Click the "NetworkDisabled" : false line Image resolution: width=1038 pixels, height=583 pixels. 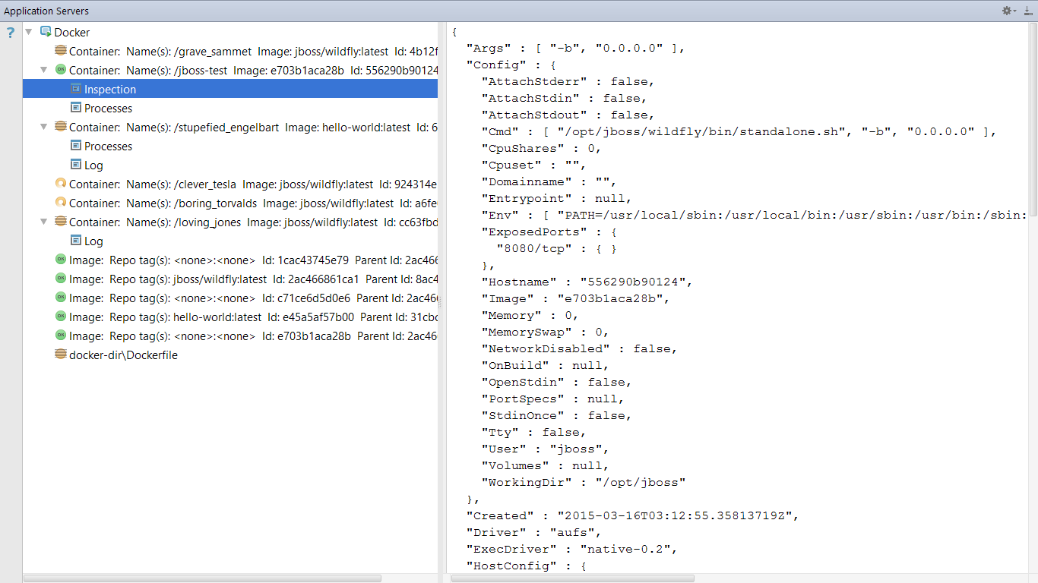(x=580, y=348)
